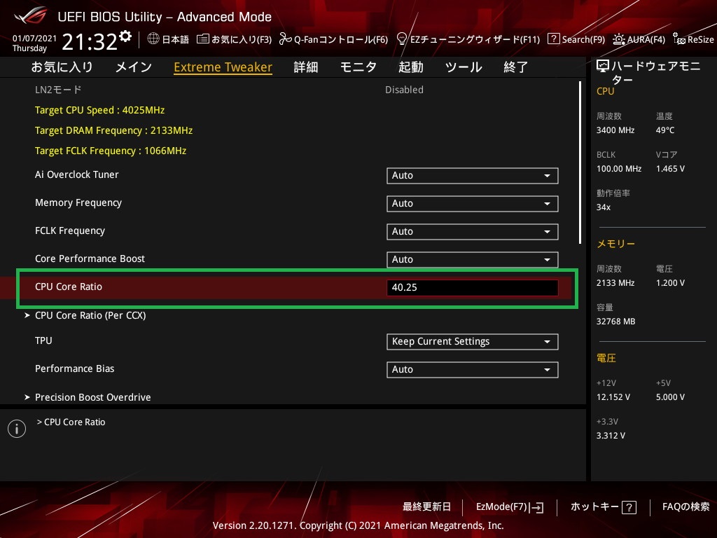The height and width of the screenshot is (538, 717).
Task: Open the Core Performance Boost dropdown
Action: 473,259
